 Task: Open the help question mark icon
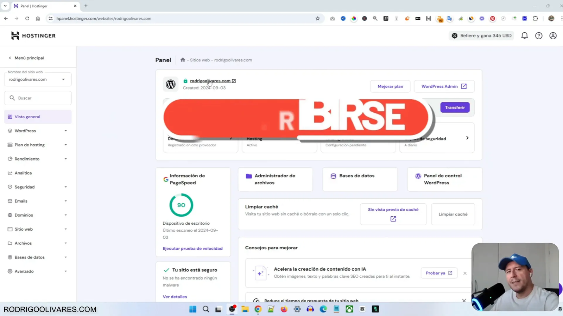pyautogui.click(x=539, y=35)
